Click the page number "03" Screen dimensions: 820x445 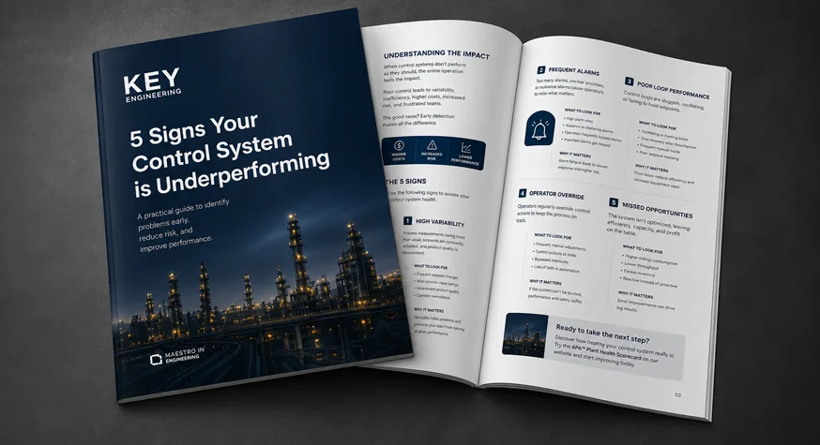[x=677, y=395]
